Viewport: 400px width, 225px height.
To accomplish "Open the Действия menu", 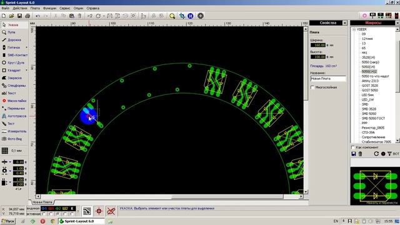I will [x=20, y=8].
